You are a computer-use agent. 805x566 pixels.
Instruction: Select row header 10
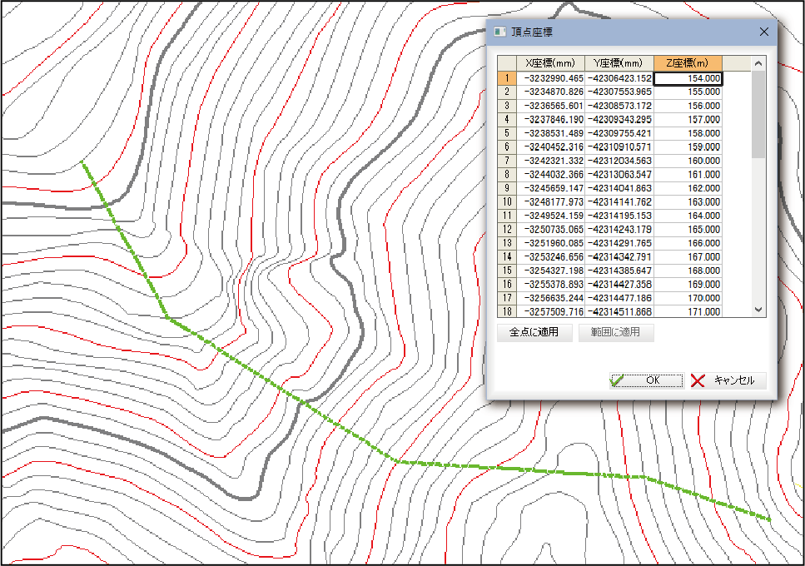coord(507,202)
